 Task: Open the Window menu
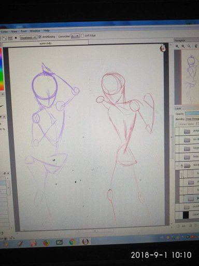point(35,31)
